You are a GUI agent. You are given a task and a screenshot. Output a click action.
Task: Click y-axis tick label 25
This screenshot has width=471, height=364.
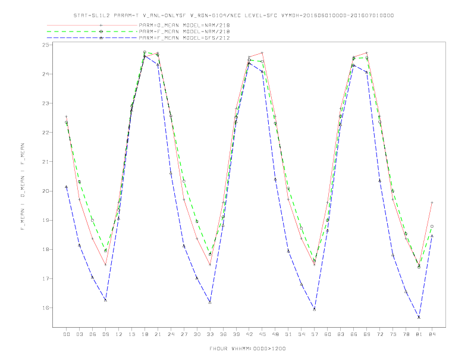point(46,45)
